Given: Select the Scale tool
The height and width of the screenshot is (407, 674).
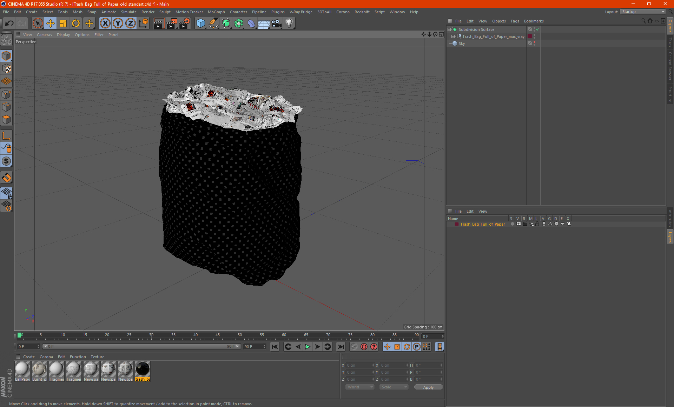Looking at the screenshot, I should click(63, 24).
